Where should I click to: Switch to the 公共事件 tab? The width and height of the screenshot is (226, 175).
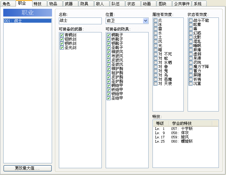pos(182,4)
